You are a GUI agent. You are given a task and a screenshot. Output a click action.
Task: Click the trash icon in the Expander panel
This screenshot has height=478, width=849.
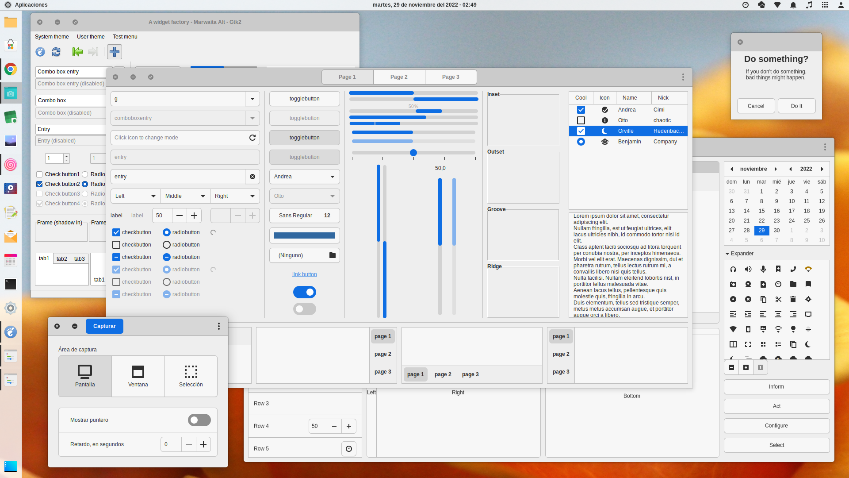(793, 299)
